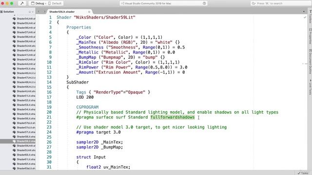Select Shader44Unlit file in Solution tree

point(24,64)
